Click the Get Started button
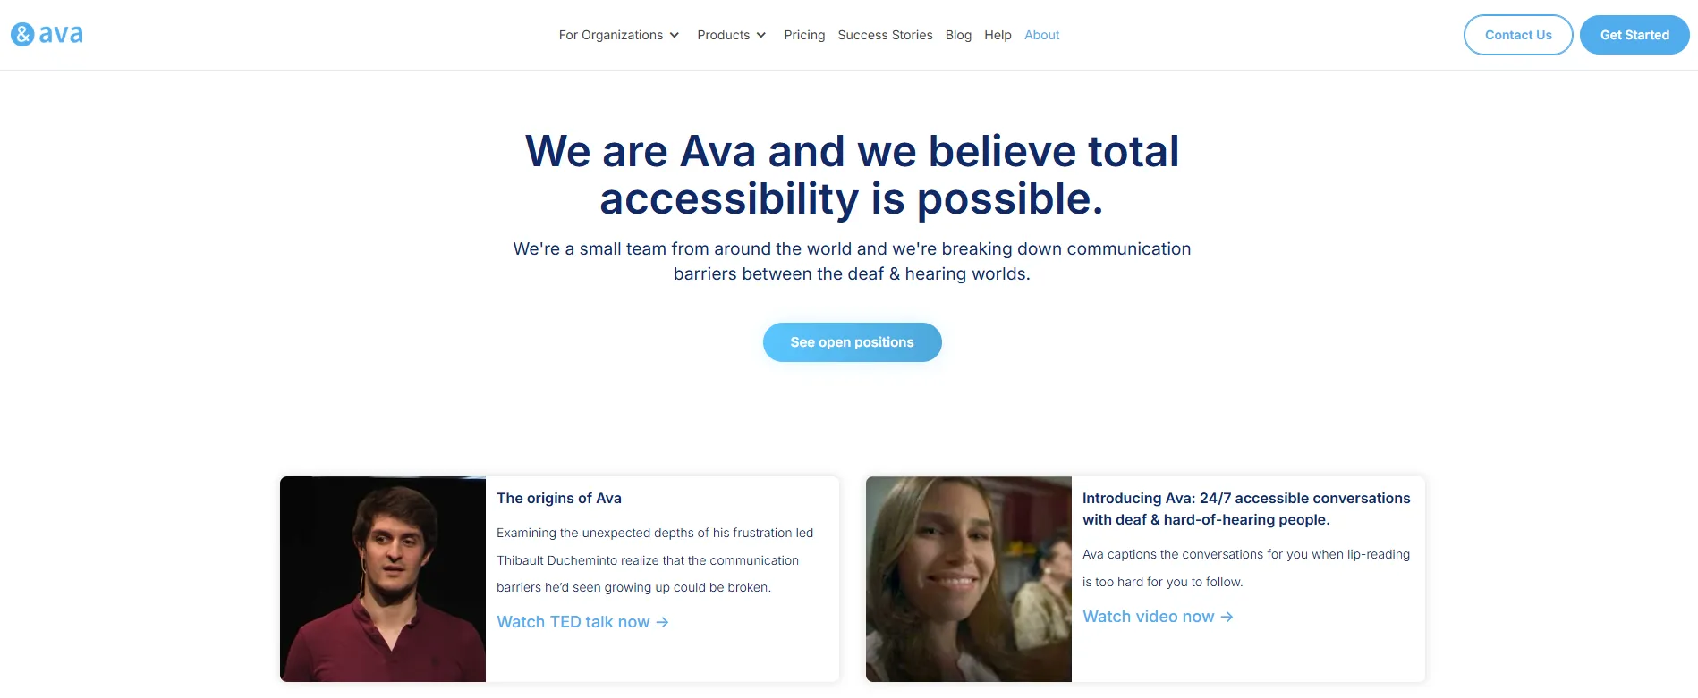1698x698 pixels. click(x=1634, y=35)
